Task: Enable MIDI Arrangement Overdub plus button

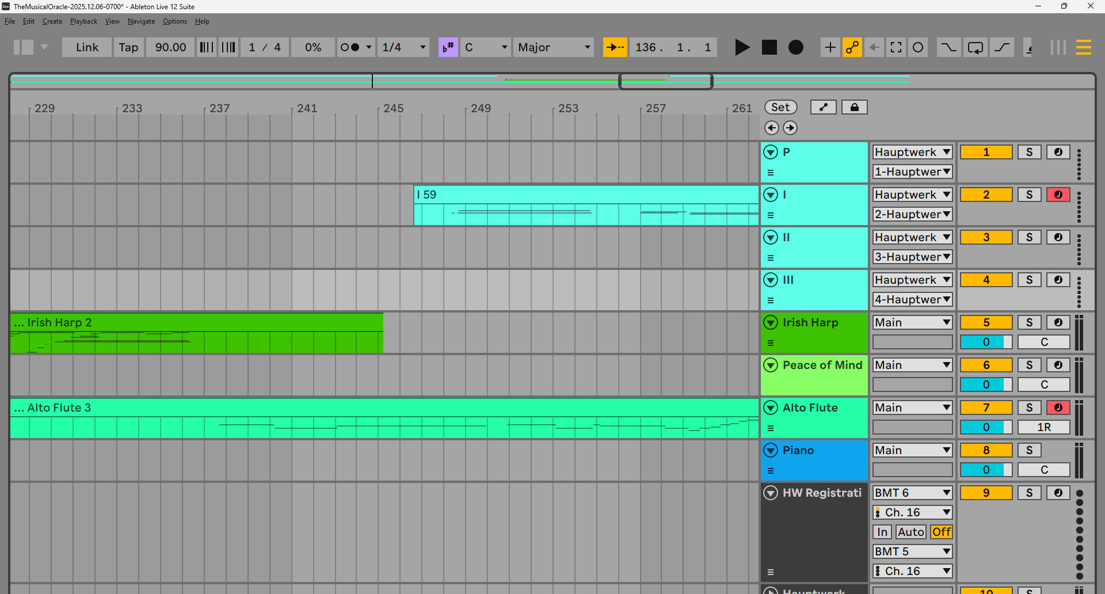Action: point(830,47)
